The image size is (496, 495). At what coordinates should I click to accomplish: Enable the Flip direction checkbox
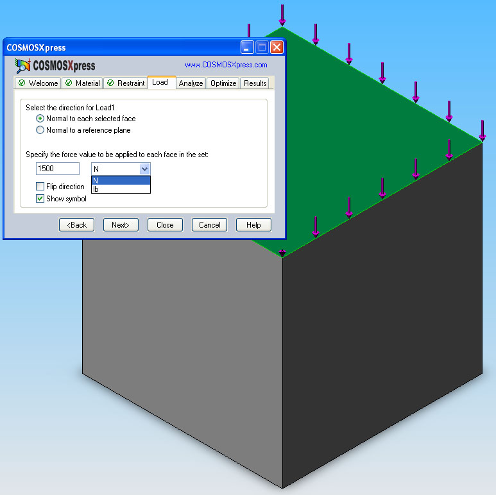click(x=40, y=186)
